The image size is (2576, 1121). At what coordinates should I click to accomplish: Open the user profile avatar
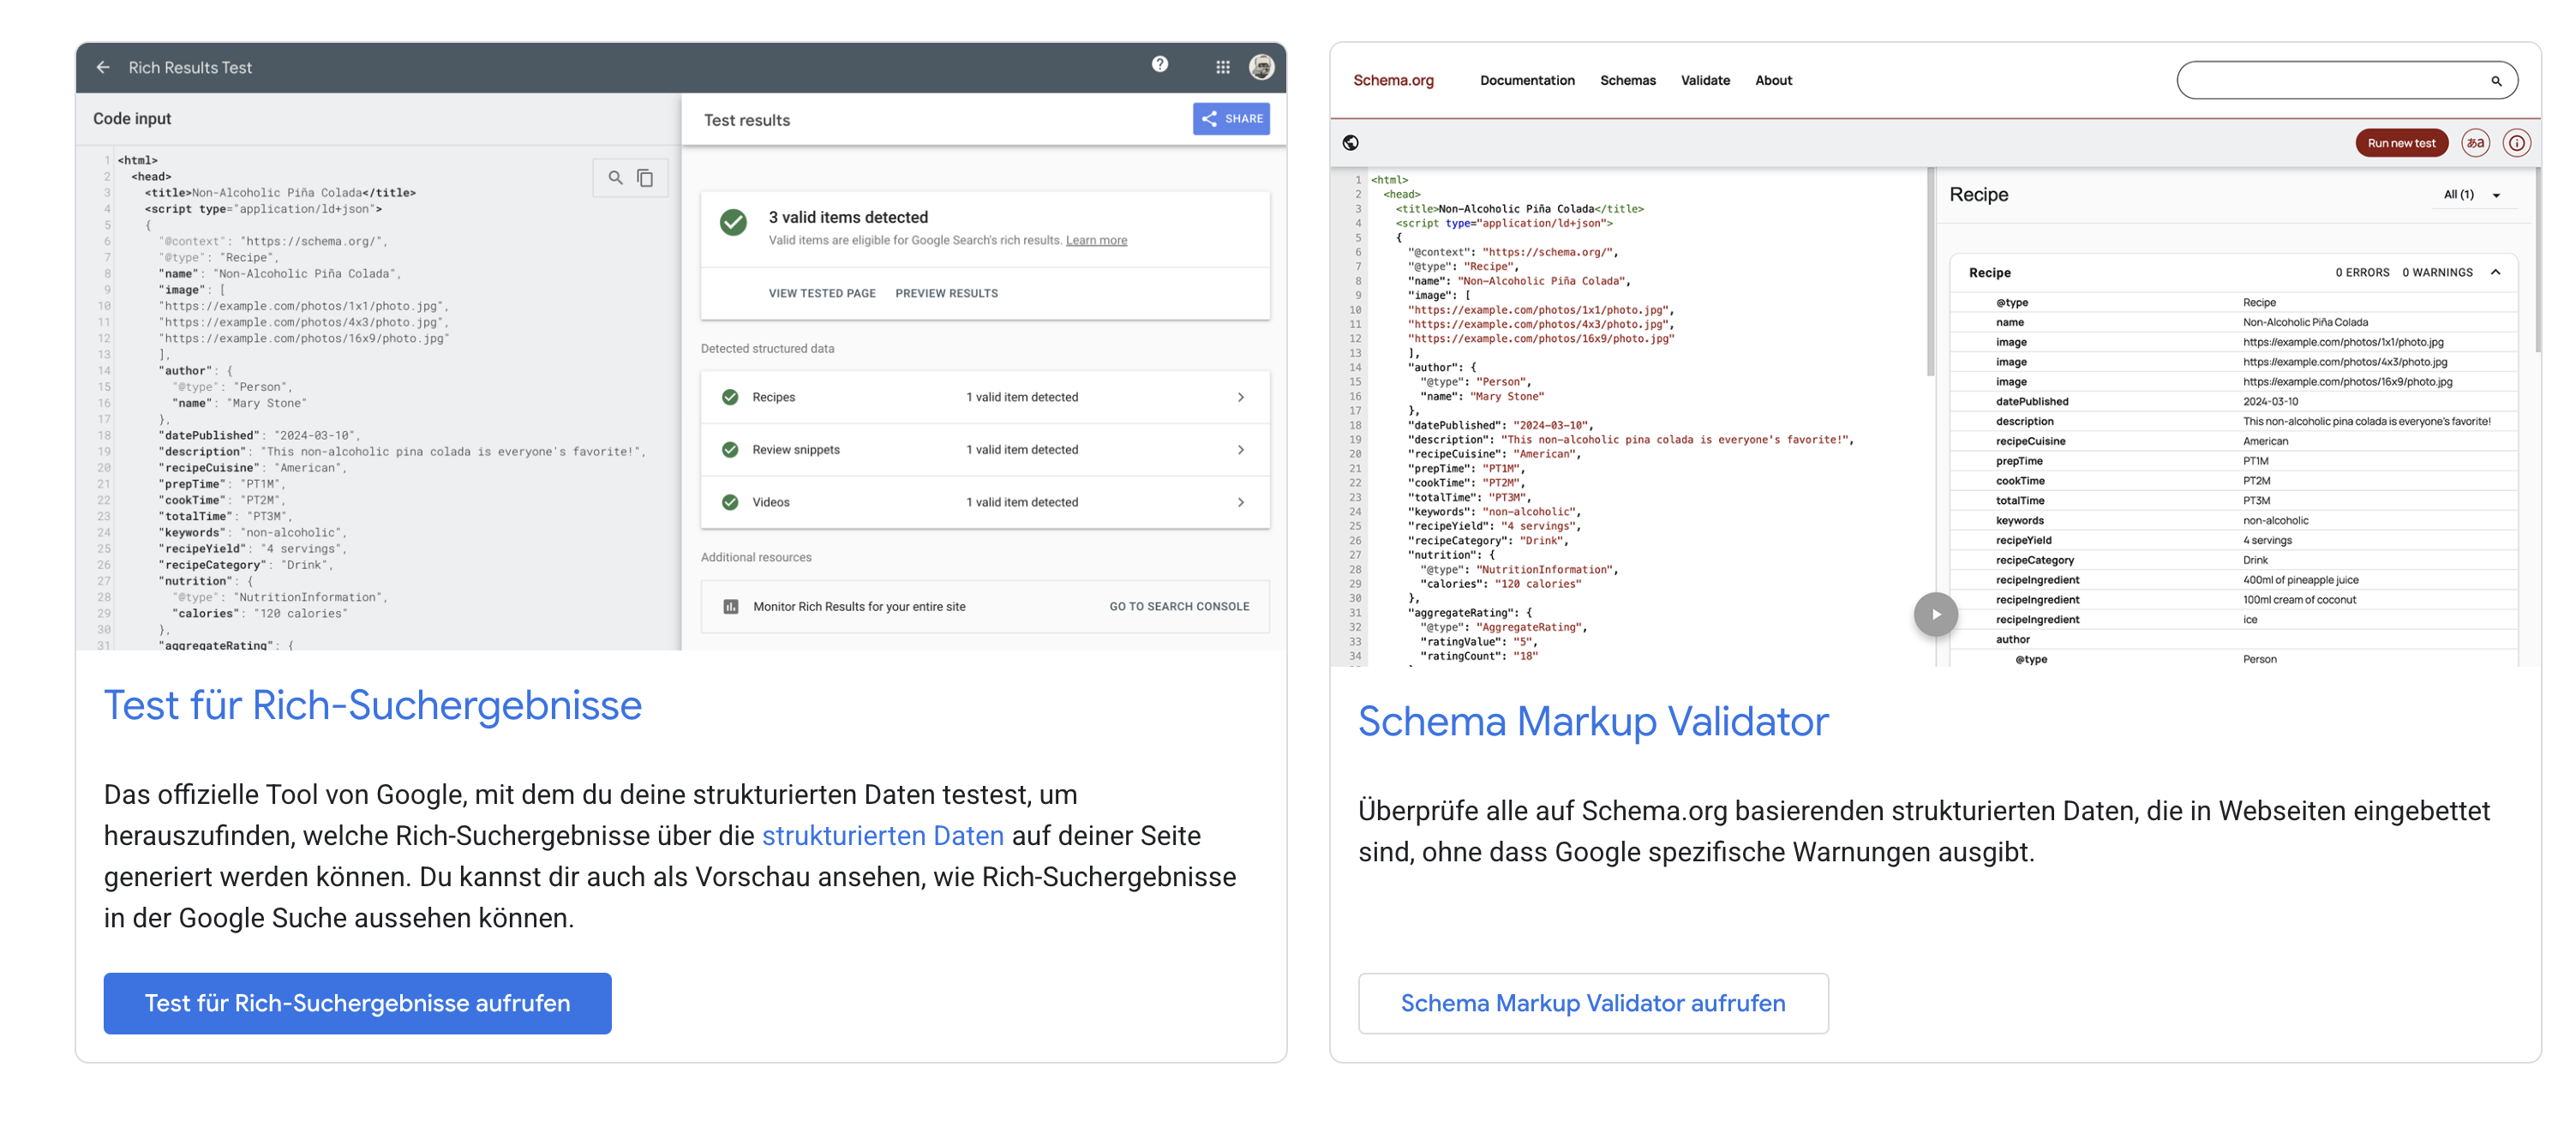coord(1262,67)
